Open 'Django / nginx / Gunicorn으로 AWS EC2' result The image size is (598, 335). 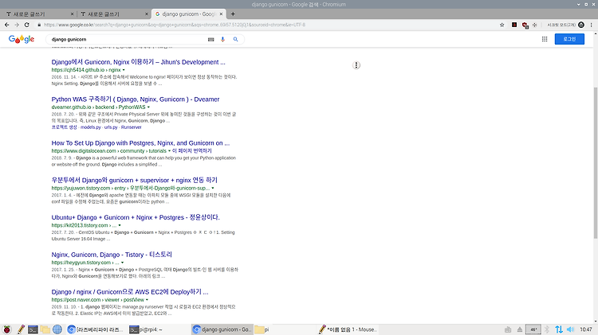pos(130,292)
